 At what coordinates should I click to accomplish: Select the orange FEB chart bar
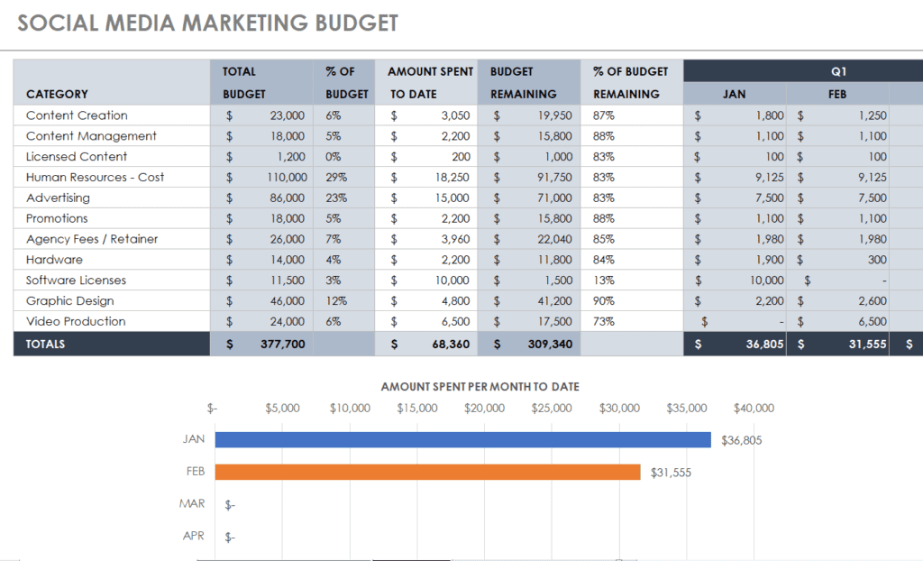point(427,472)
